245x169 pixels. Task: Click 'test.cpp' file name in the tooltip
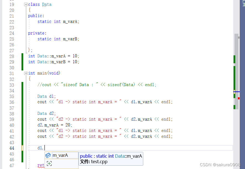(99, 162)
